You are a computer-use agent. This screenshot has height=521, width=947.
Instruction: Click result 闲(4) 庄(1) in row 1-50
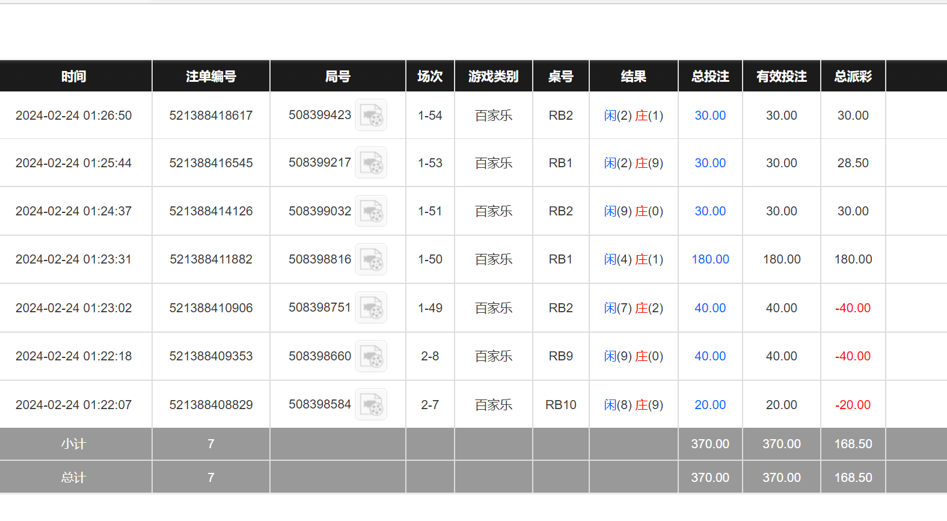(633, 259)
